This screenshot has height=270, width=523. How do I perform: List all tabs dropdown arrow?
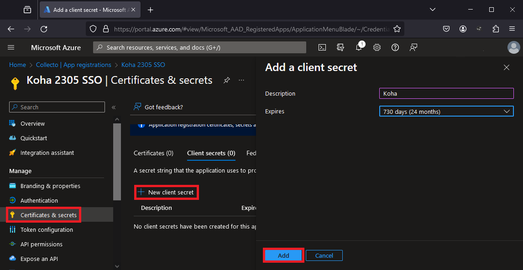[433, 10]
